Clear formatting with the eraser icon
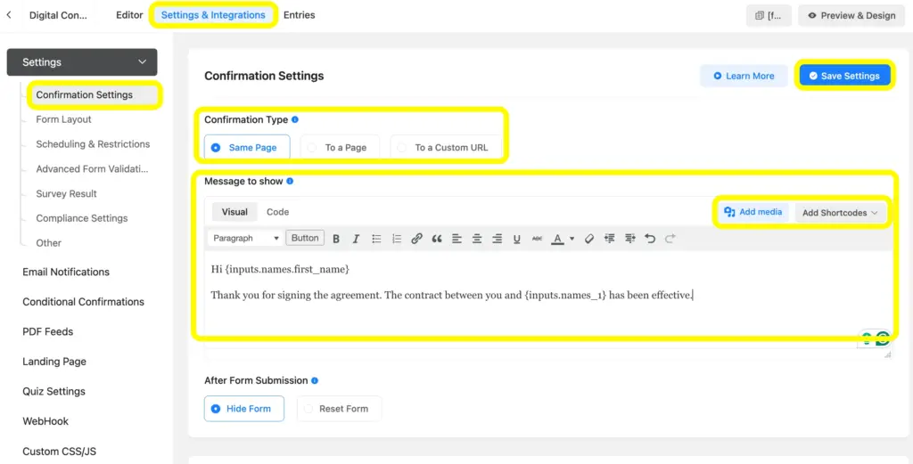 pyautogui.click(x=589, y=239)
